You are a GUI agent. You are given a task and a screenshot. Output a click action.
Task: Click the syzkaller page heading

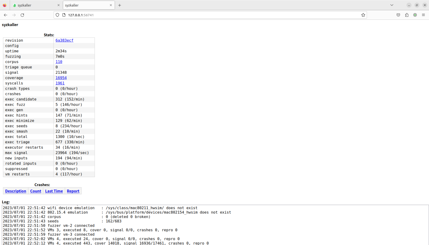(x=10, y=25)
